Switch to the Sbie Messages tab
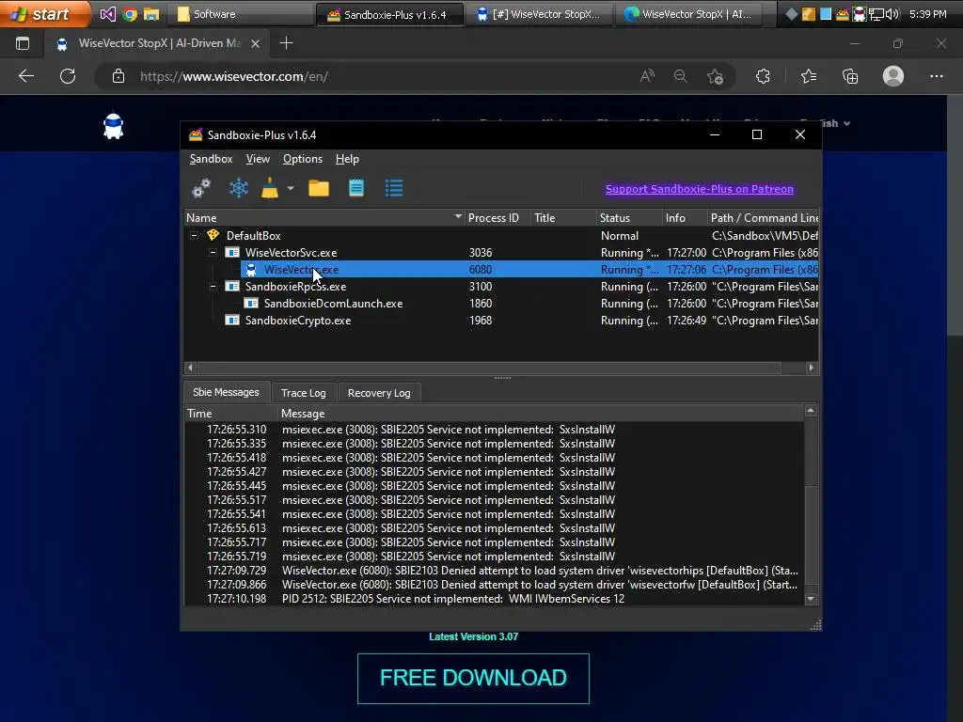 [x=226, y=392]
